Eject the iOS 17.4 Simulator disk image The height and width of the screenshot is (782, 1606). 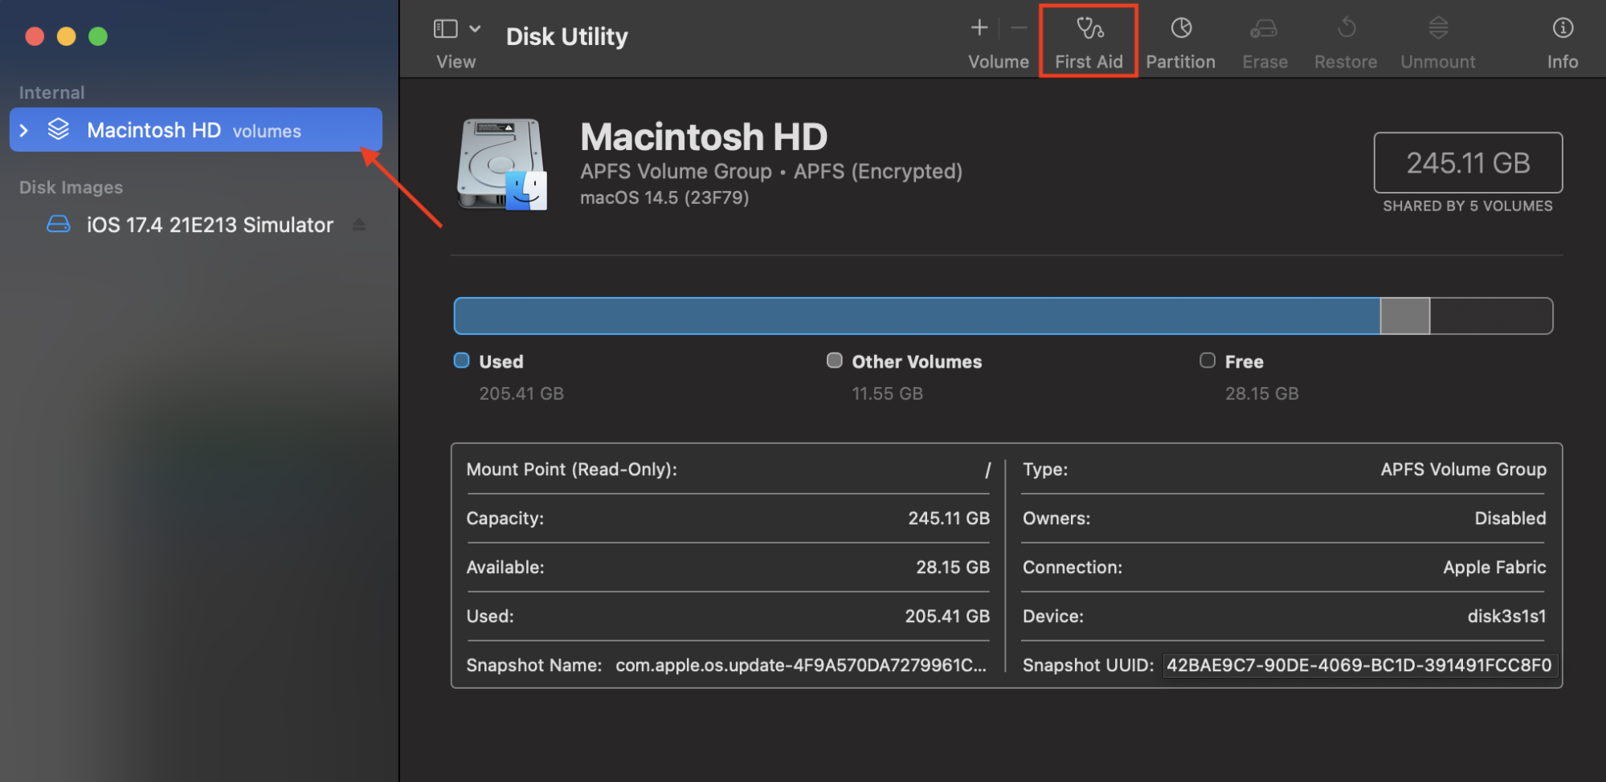pos(359,224)
